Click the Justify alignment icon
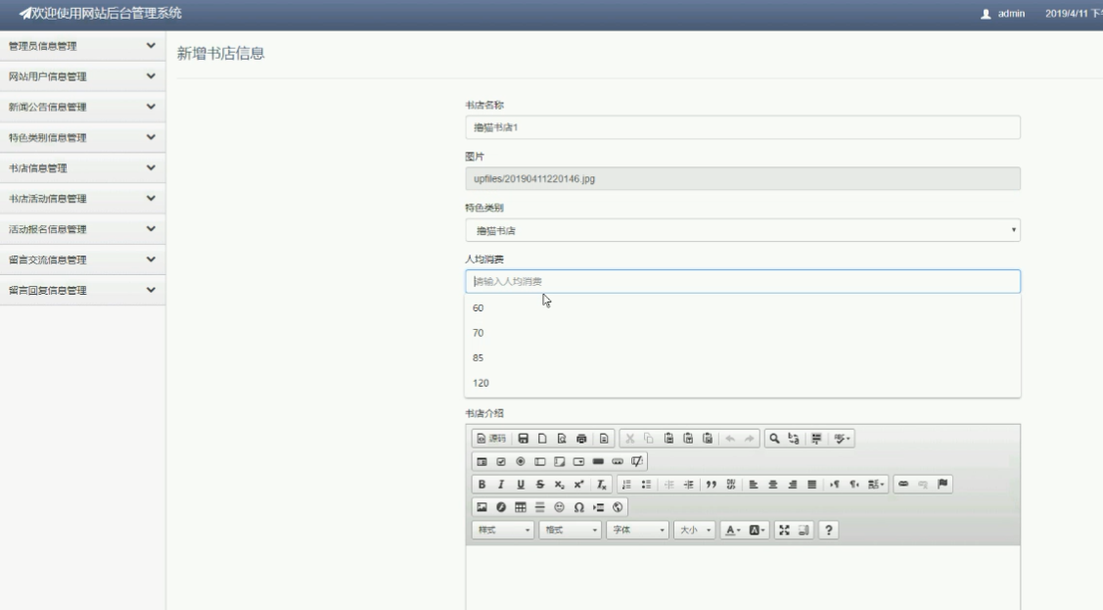Image resolution: width=1103 pixels, height=610 pixels. pyautogui.click(x=811, y=484)
